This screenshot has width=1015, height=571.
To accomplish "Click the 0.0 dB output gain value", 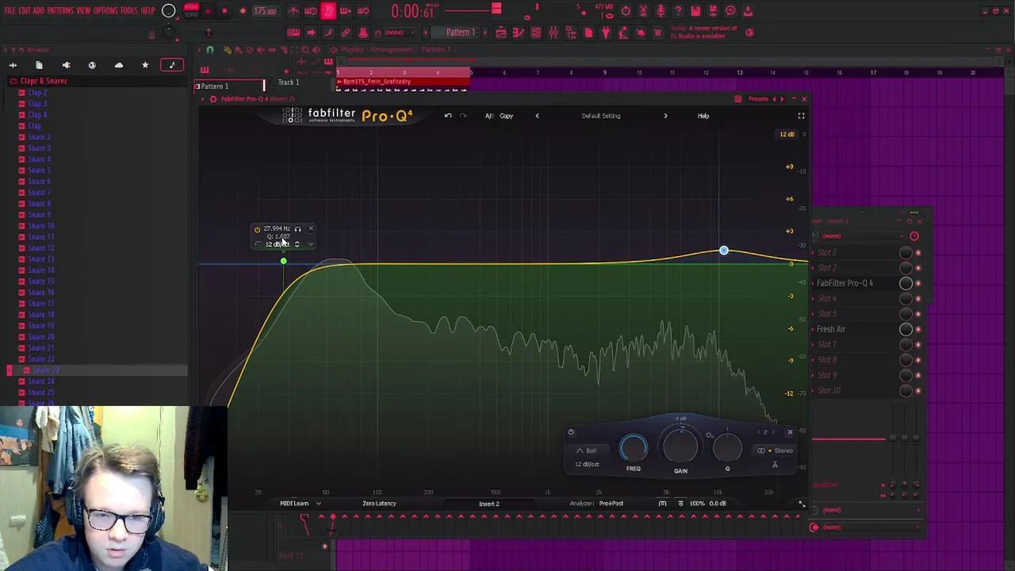I will (718, 504).
